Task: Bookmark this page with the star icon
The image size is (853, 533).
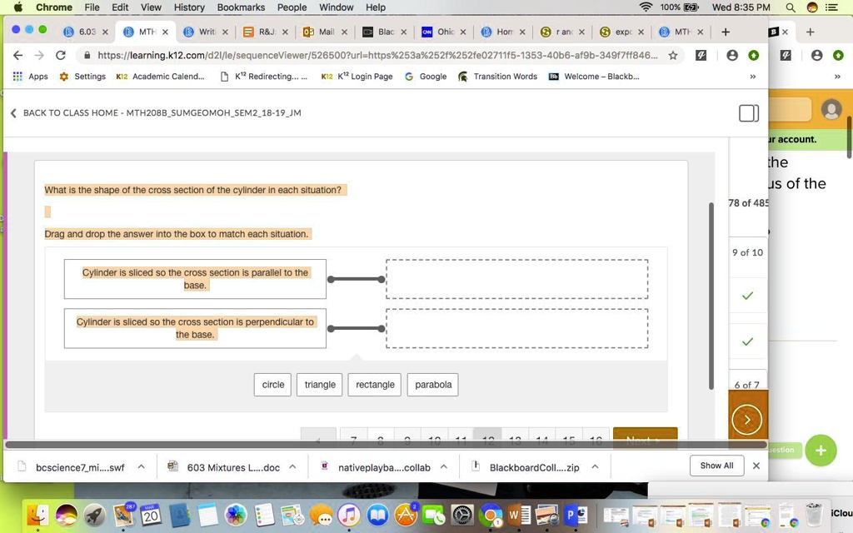Action: pos(673,55)
